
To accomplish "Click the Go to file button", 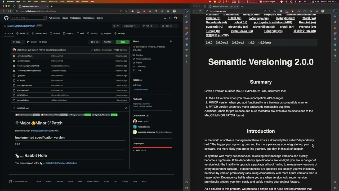I will click(x=95, y=42).
